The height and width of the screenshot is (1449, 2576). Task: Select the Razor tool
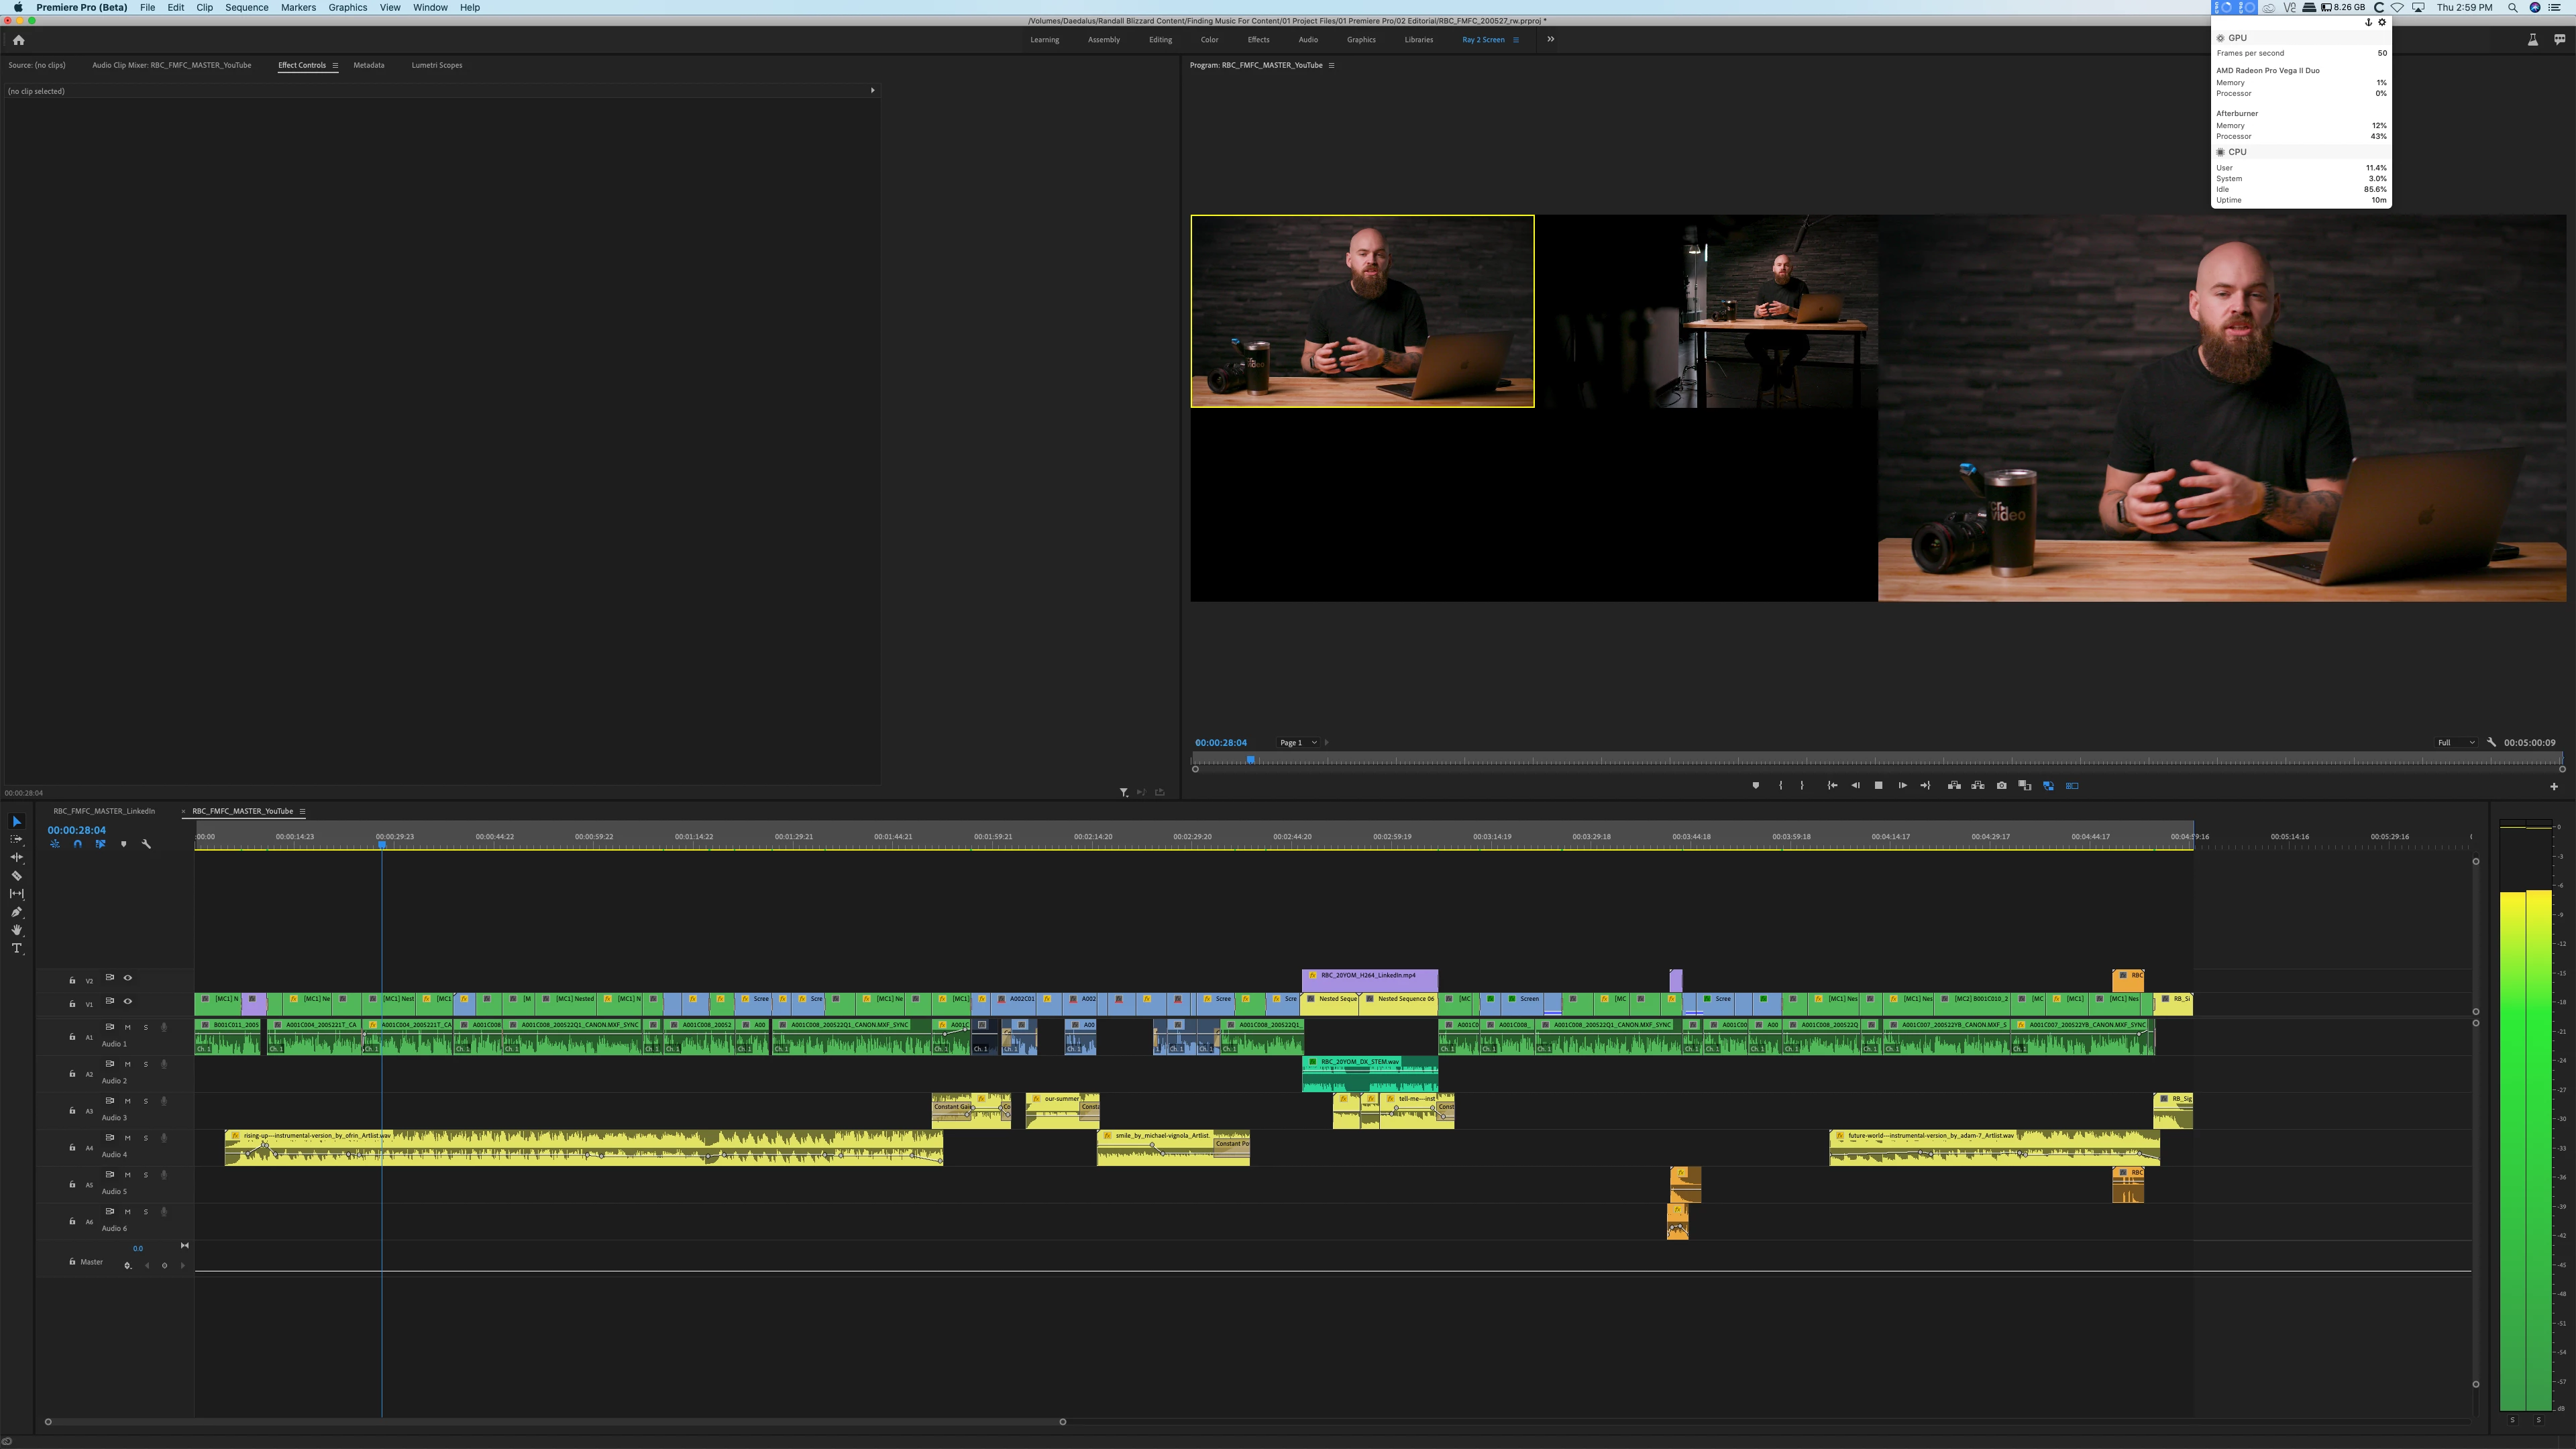(x=16, y=876)
